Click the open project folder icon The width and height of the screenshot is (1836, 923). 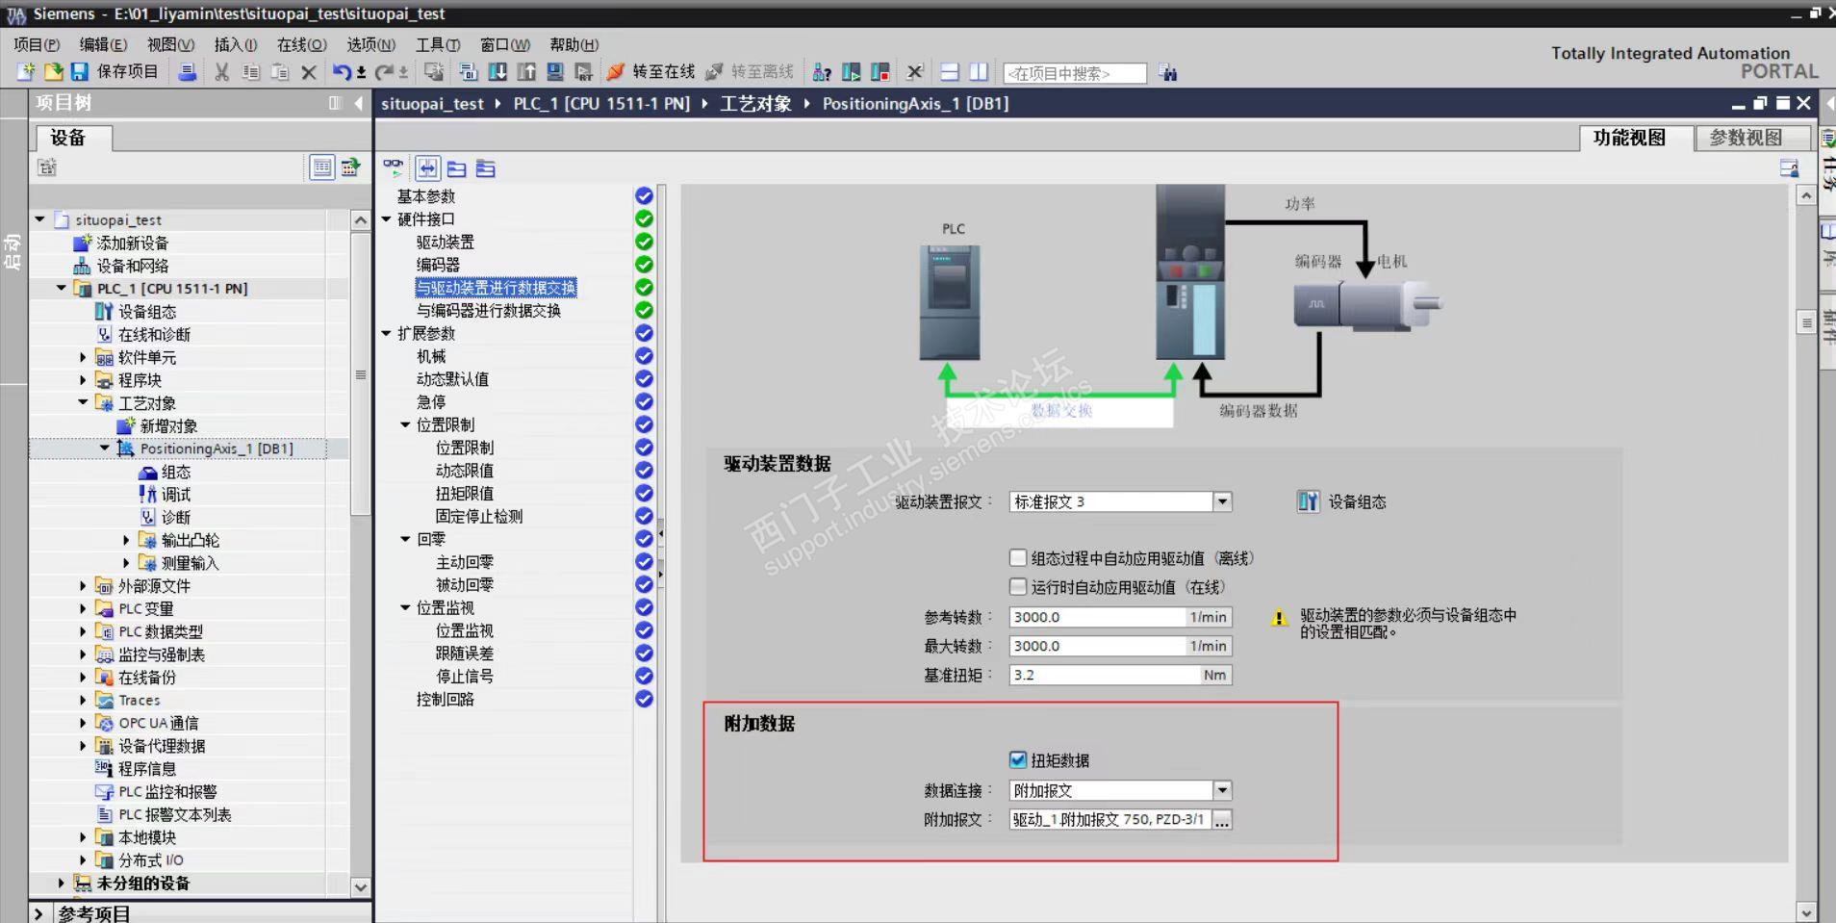tap(53, 72)
